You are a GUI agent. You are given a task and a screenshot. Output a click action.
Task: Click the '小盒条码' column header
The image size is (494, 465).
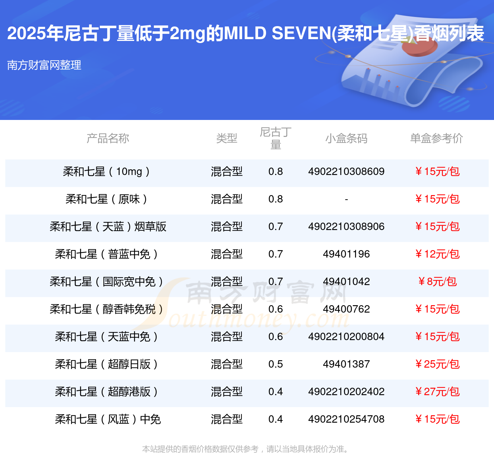click(346, 138)
